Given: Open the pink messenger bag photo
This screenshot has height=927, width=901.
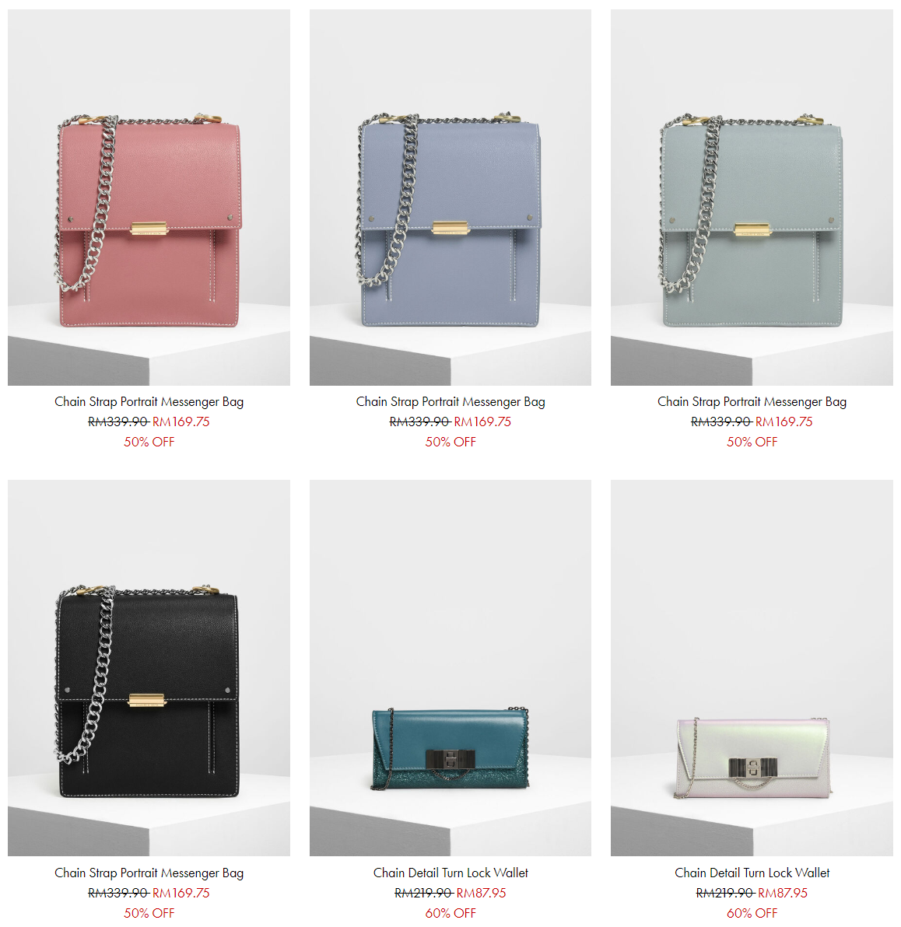Looking at the screenshot, I should pos(149,197).
